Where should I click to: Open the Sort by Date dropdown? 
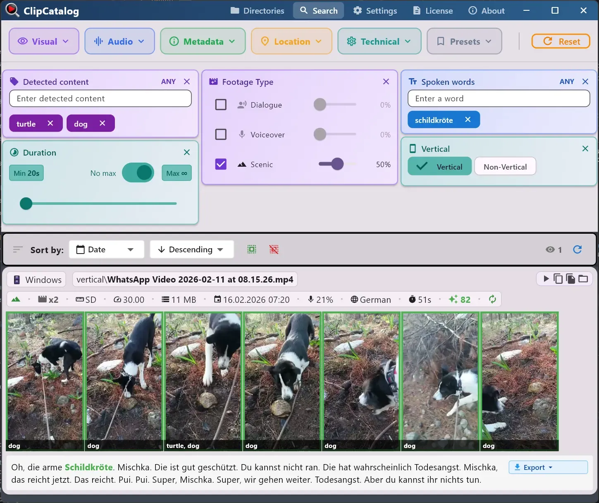point(106,249)
